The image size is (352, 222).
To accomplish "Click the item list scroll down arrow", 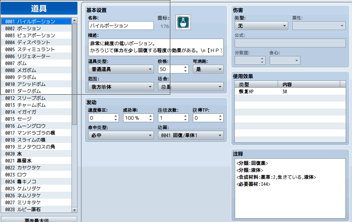I will pos(75,210).
